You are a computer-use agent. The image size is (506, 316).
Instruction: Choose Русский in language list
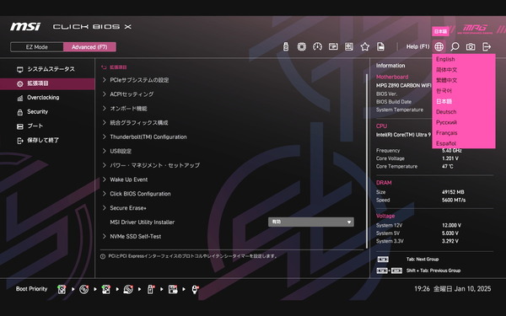tap(446, 122)
